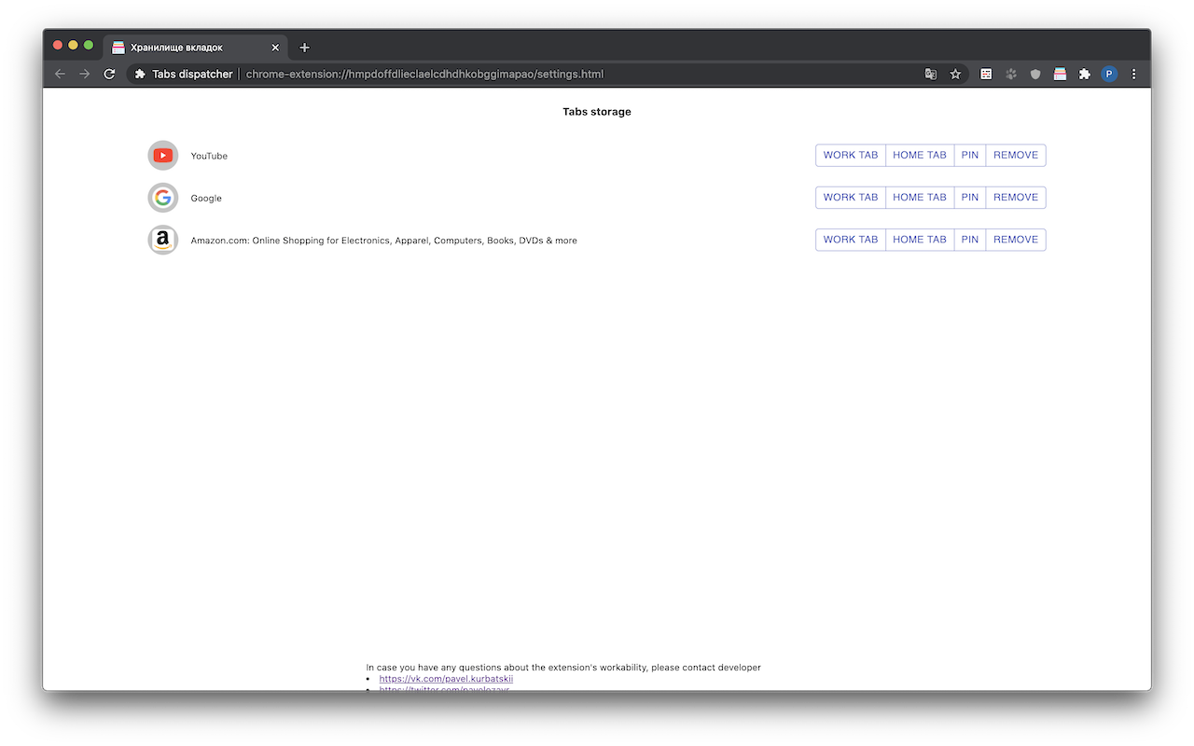Open the Extensions puzzle piece menu

pos(1084,74)
